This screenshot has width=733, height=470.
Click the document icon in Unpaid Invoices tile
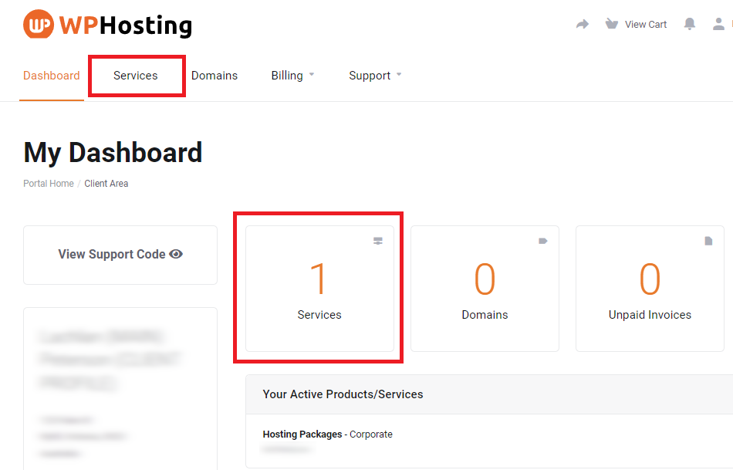pyautogui.click(x=708, y=241)
